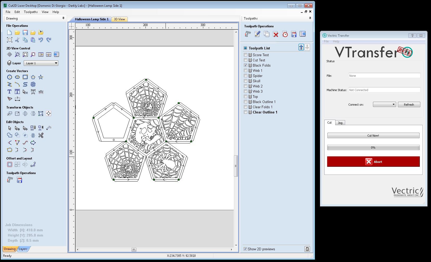Enable the Cut Test toolpath checkbox
Screen dimensions: 431x262
245,60
